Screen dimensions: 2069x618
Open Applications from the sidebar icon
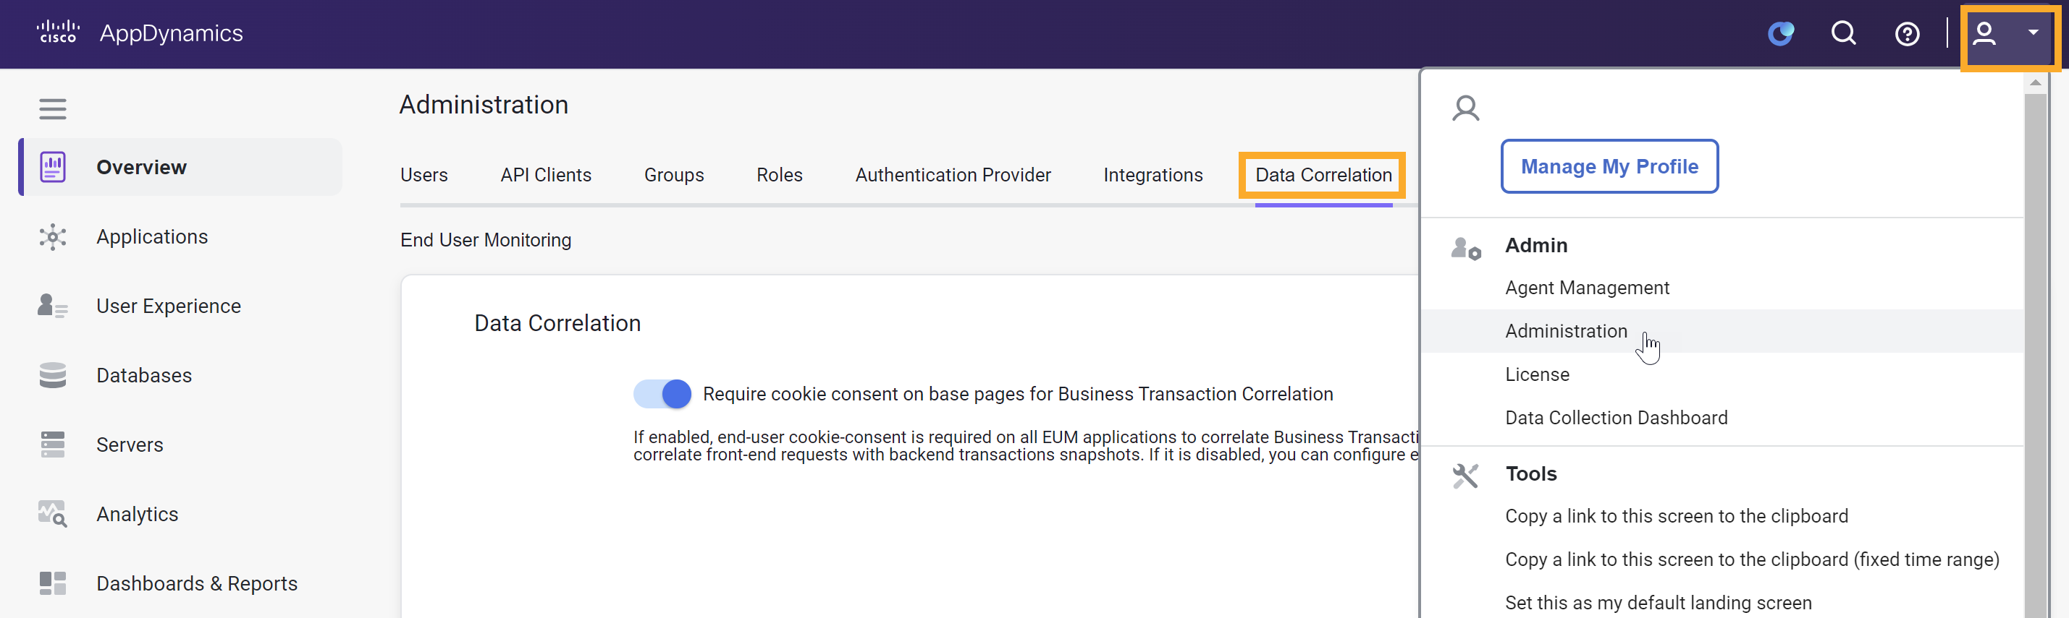tap(53, 237)
